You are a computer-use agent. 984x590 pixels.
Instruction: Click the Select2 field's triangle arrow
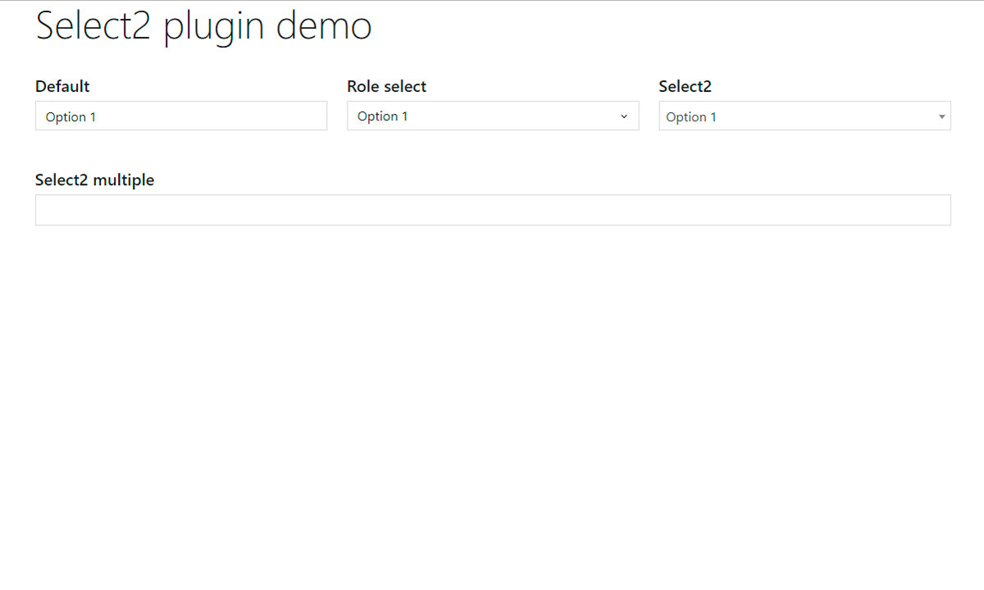[x=941, y=117]
